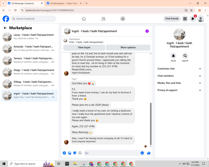209x167 pixels.
Task: Open Lacey's apartment conversation
Action: [x=29, y=37]
